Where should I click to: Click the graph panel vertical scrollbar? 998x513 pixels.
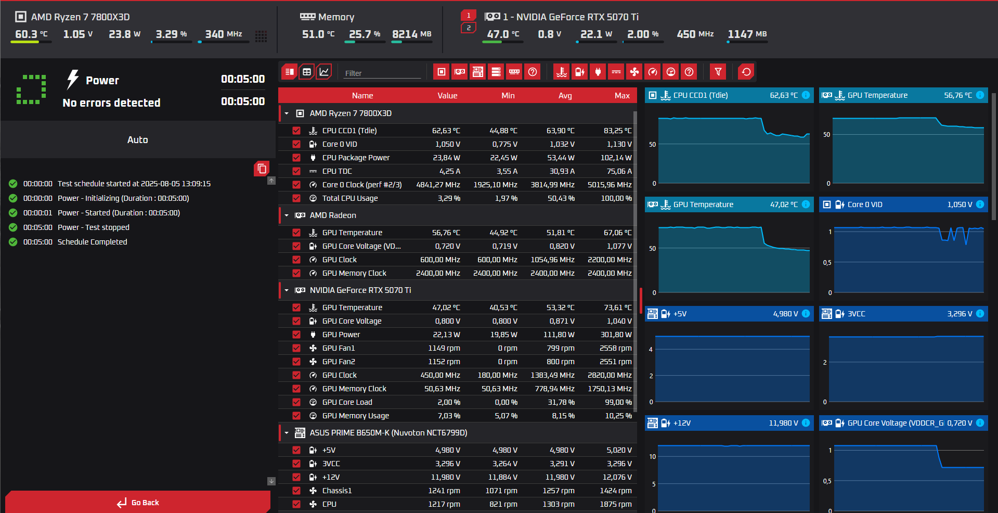(x=994, y=156)
